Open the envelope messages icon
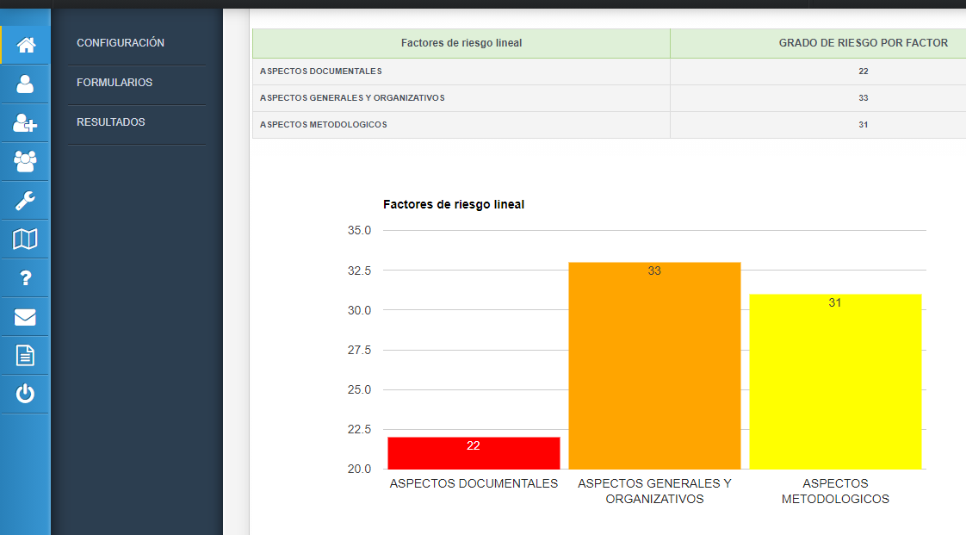The image size is (966, 535). pos(26,317)
